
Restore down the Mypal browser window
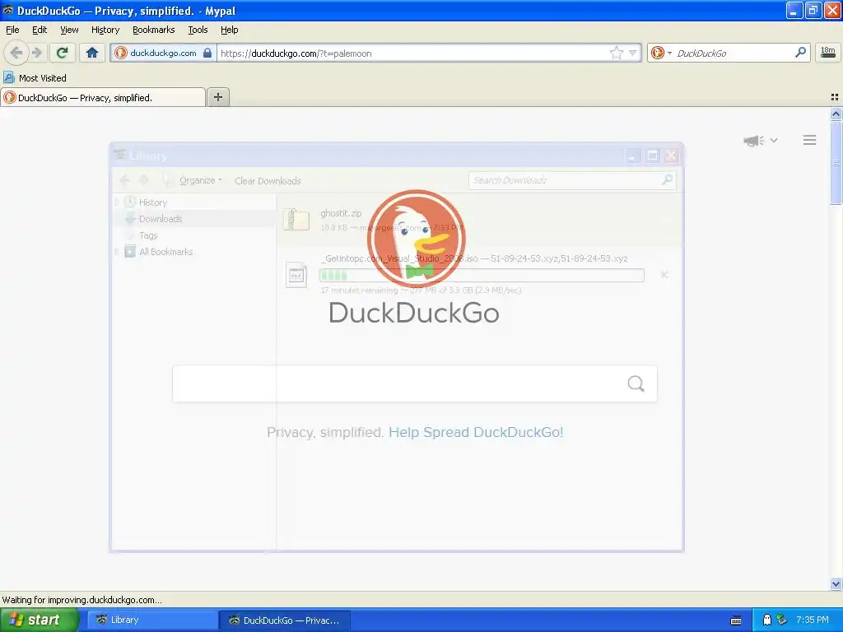tap(813, 10)
